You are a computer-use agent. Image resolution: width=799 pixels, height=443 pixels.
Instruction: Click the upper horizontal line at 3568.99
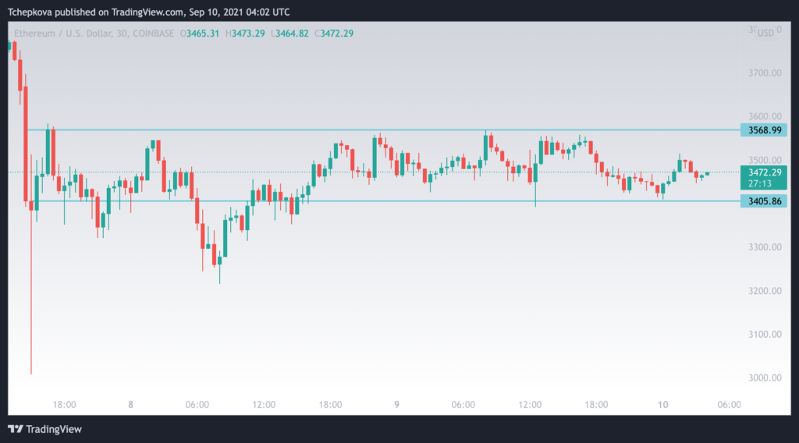383,130
